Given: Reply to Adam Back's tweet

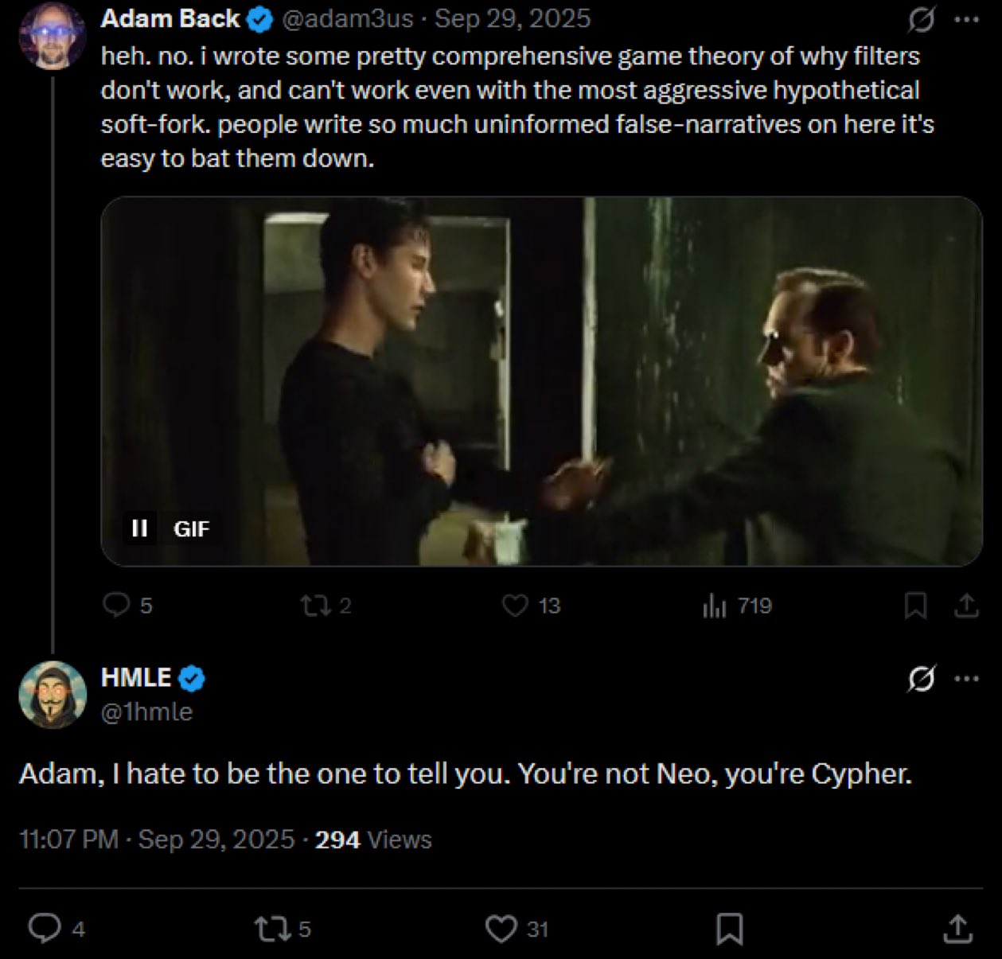Looking at the screenshot, I should tap(117, 606).
